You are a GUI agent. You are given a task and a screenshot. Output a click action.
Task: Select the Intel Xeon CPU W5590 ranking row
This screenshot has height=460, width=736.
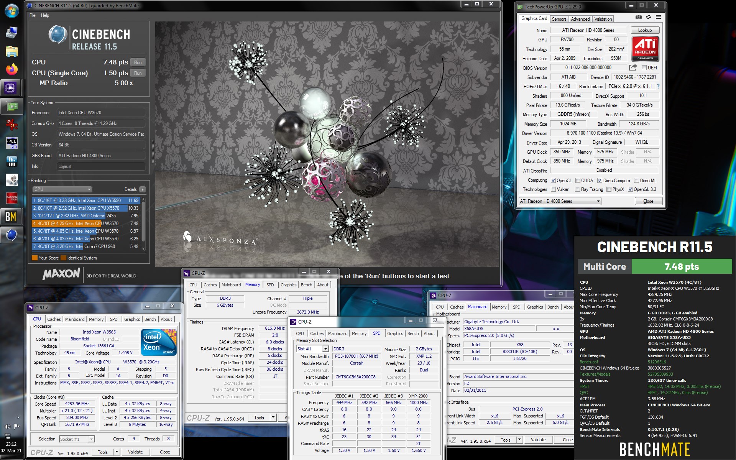tap(86, 200)
